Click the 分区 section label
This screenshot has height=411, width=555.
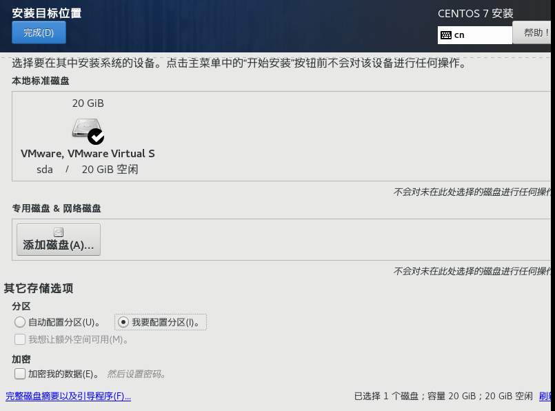[x=21, y=306]
